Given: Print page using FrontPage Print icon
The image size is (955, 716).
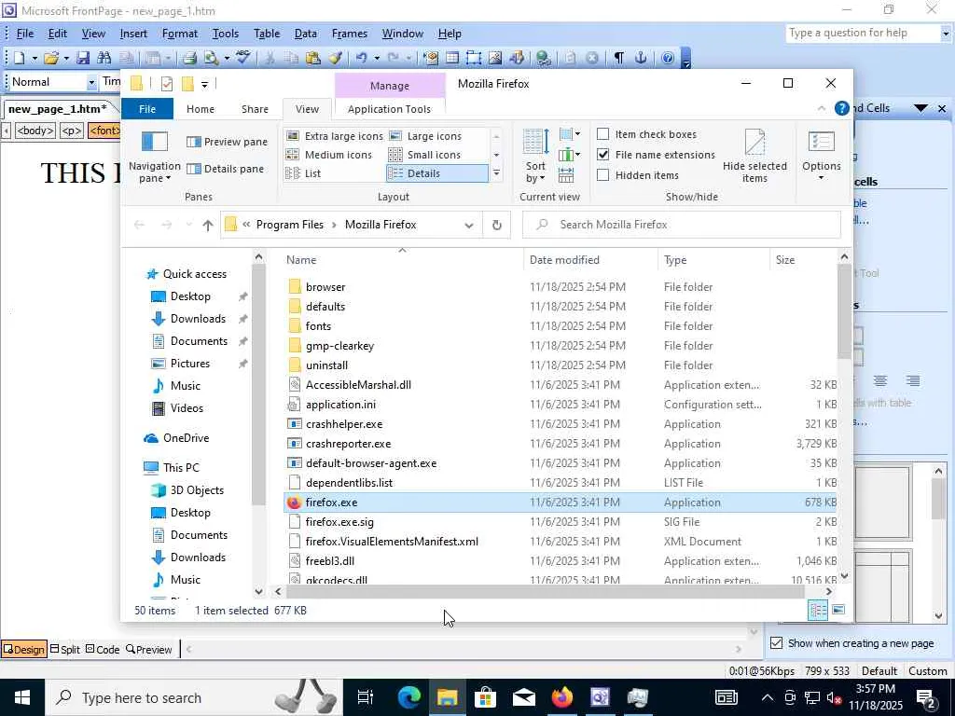Looking at the screenshot, I should pyautogui.click(x=189, y=58).
